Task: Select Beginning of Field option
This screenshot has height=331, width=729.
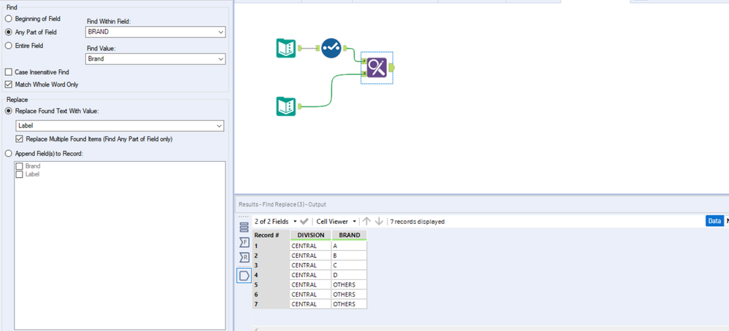Action: (x=8, y=18)
